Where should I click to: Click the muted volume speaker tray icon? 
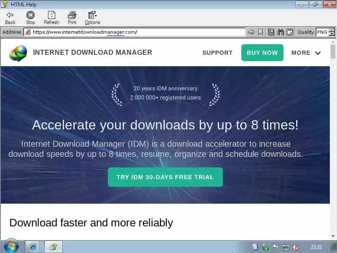tap(296, 247)
